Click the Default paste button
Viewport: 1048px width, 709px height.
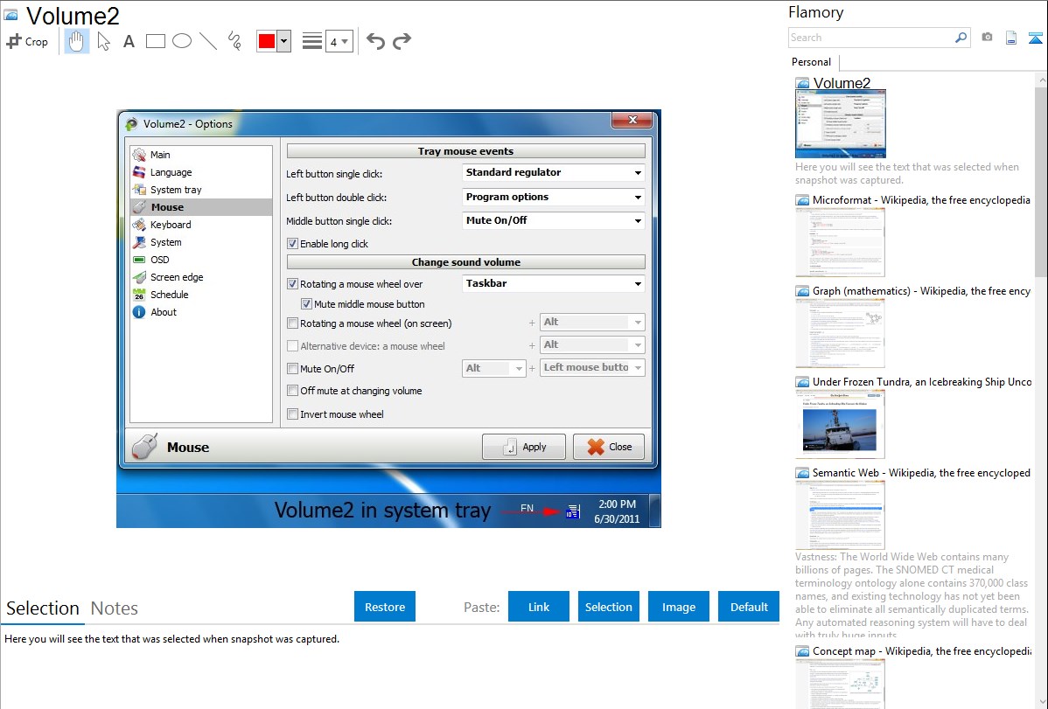point(749,607)
